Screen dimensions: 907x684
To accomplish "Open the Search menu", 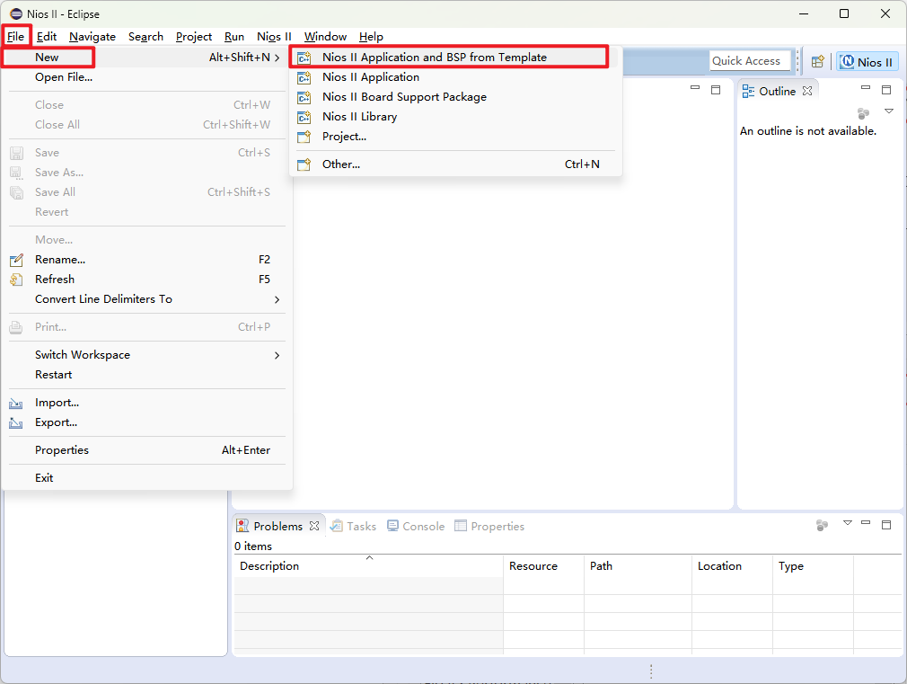I will pyautogui.click(x=145, y=37).
